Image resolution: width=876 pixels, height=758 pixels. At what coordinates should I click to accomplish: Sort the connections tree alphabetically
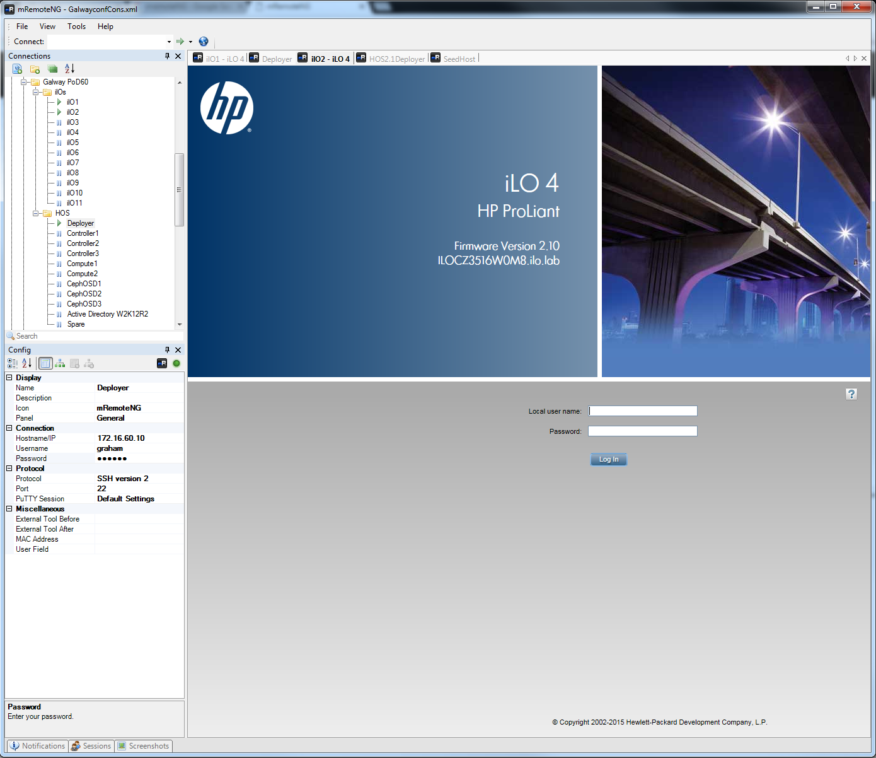(70, 69)
